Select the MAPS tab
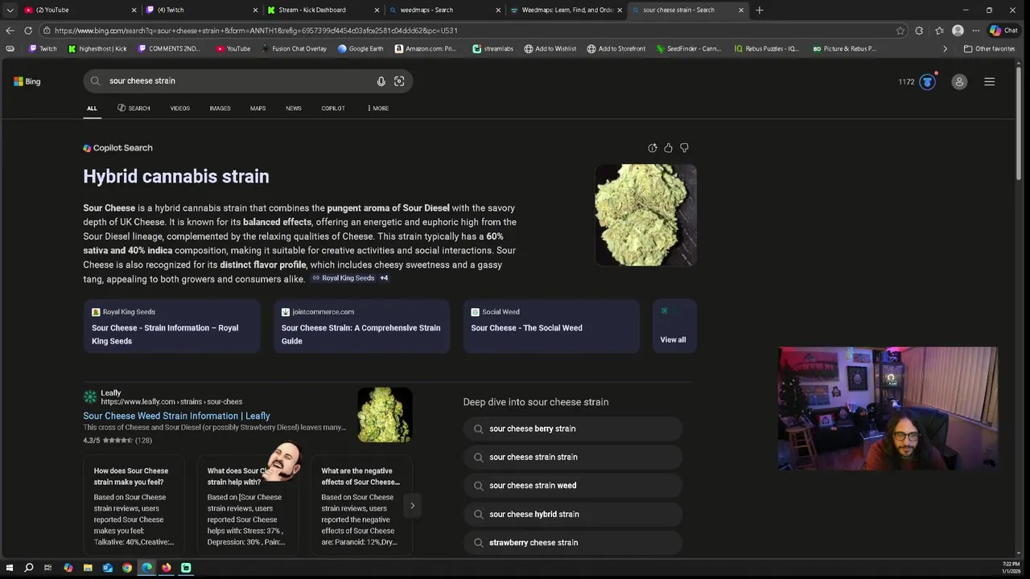Viewport: 1030px width, 579px height. (257, 109)
